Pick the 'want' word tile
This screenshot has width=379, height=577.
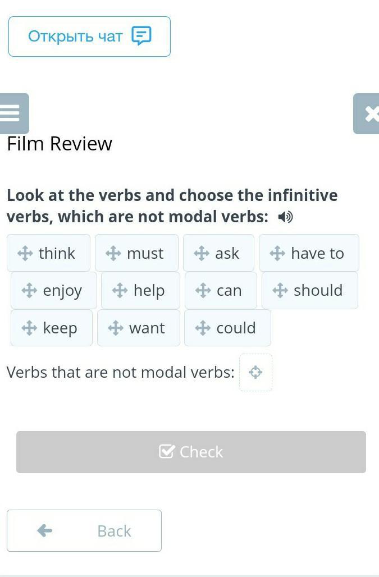(139, 328)
